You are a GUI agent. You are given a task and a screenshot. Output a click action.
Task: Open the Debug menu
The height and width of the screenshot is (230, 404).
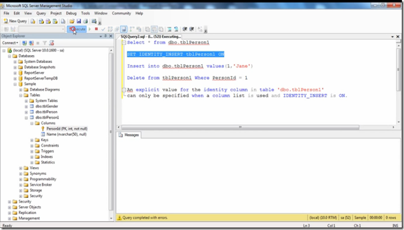pos(71,13)
